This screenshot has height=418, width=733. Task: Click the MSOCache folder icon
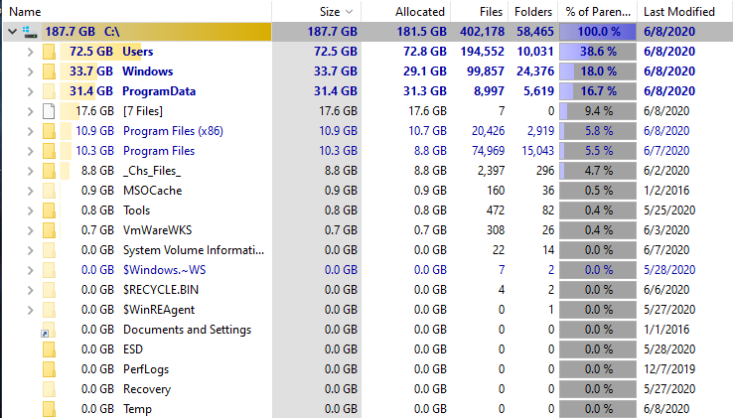pyautogui.click(x=49, y=191)
